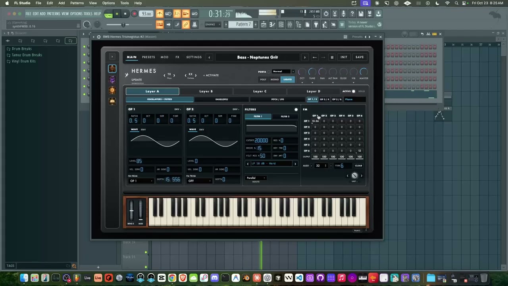508x286 pixels.
Task: Click the undo back arrow in Hermes
Action: click(x=315, y=57)
